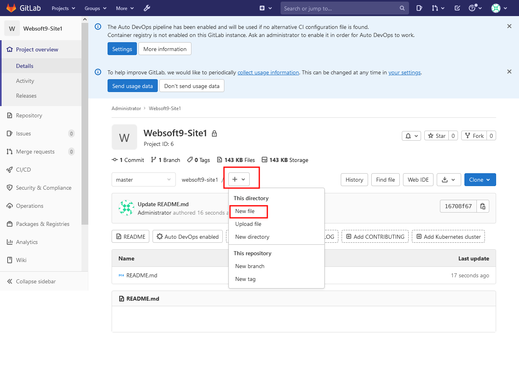This screenshot has width=519, height=379.
Task: Copy commit SHA 16708f67 to clipboard
Action: tap(482, 206)
